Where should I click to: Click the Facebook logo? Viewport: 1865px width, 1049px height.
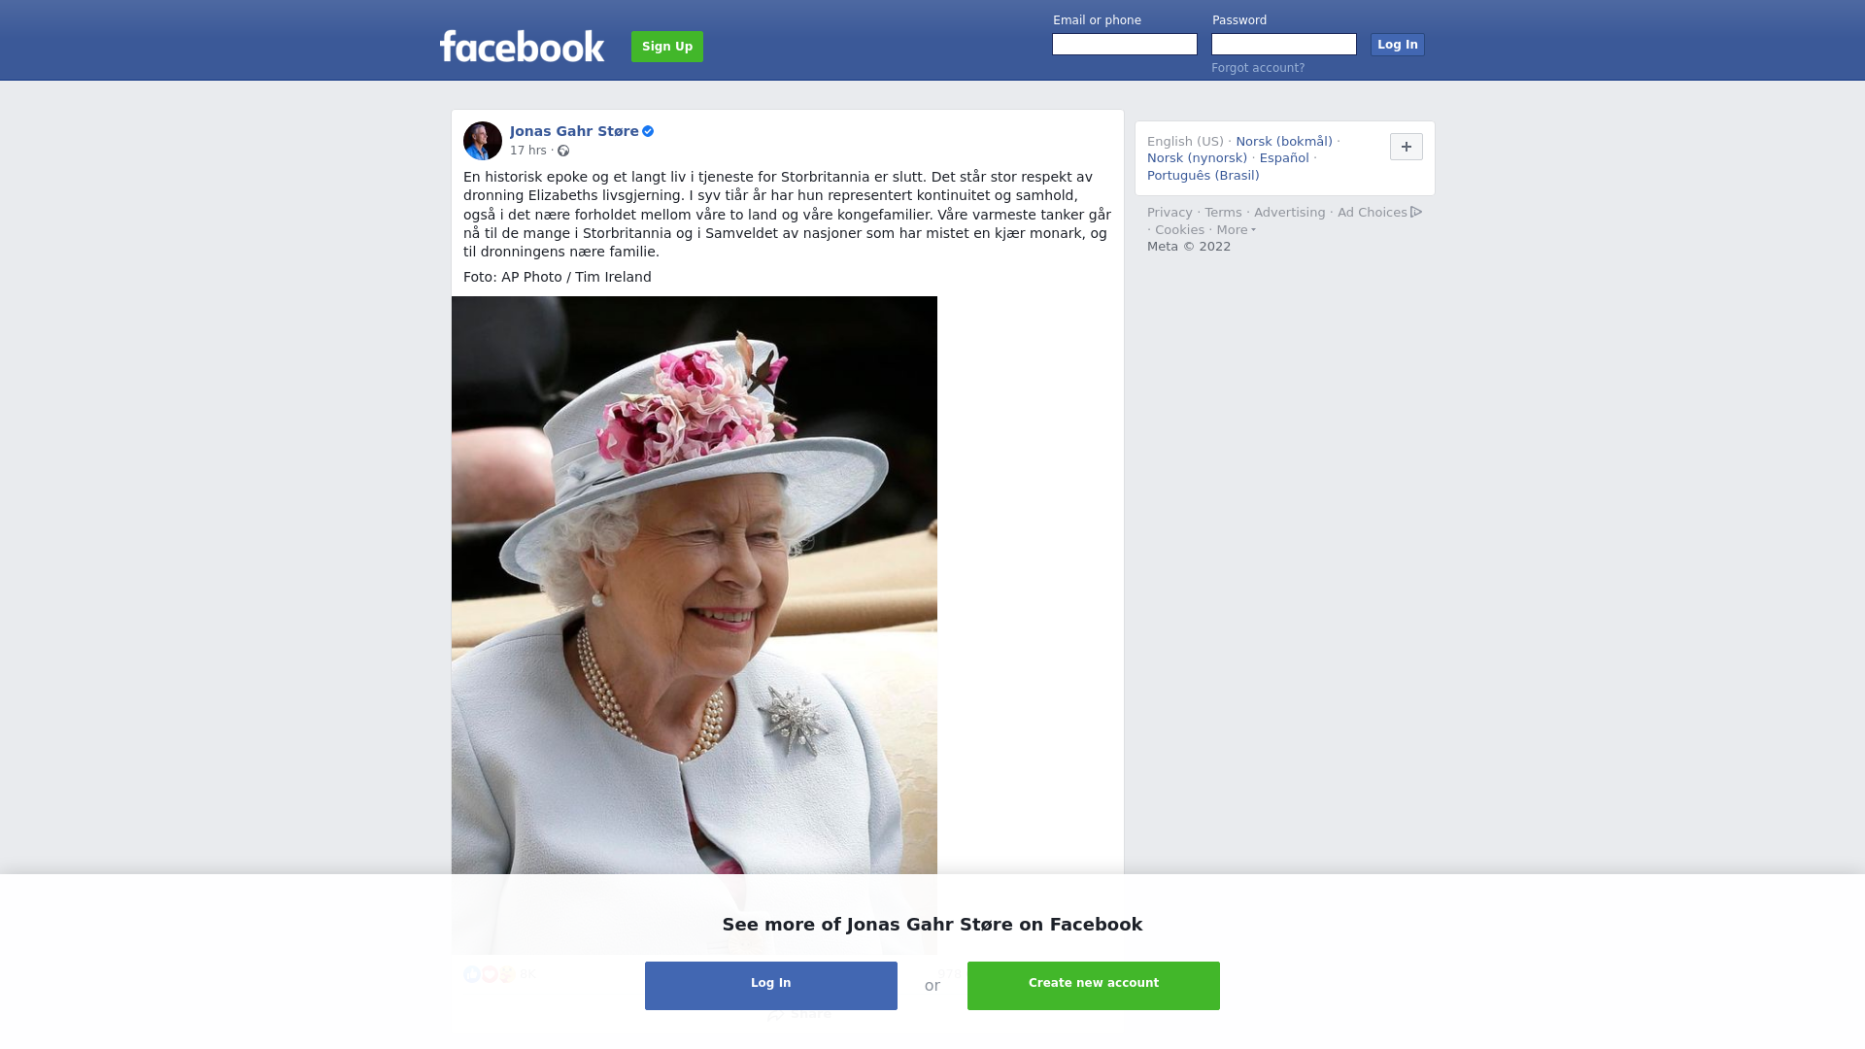point(522,46)
